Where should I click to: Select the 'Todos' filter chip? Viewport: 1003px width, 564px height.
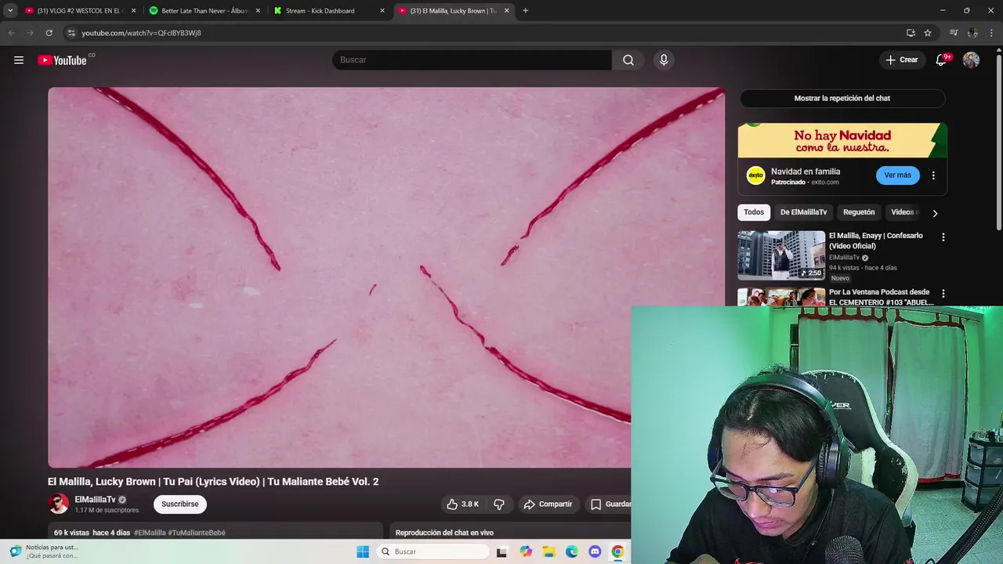pos(754,212)
